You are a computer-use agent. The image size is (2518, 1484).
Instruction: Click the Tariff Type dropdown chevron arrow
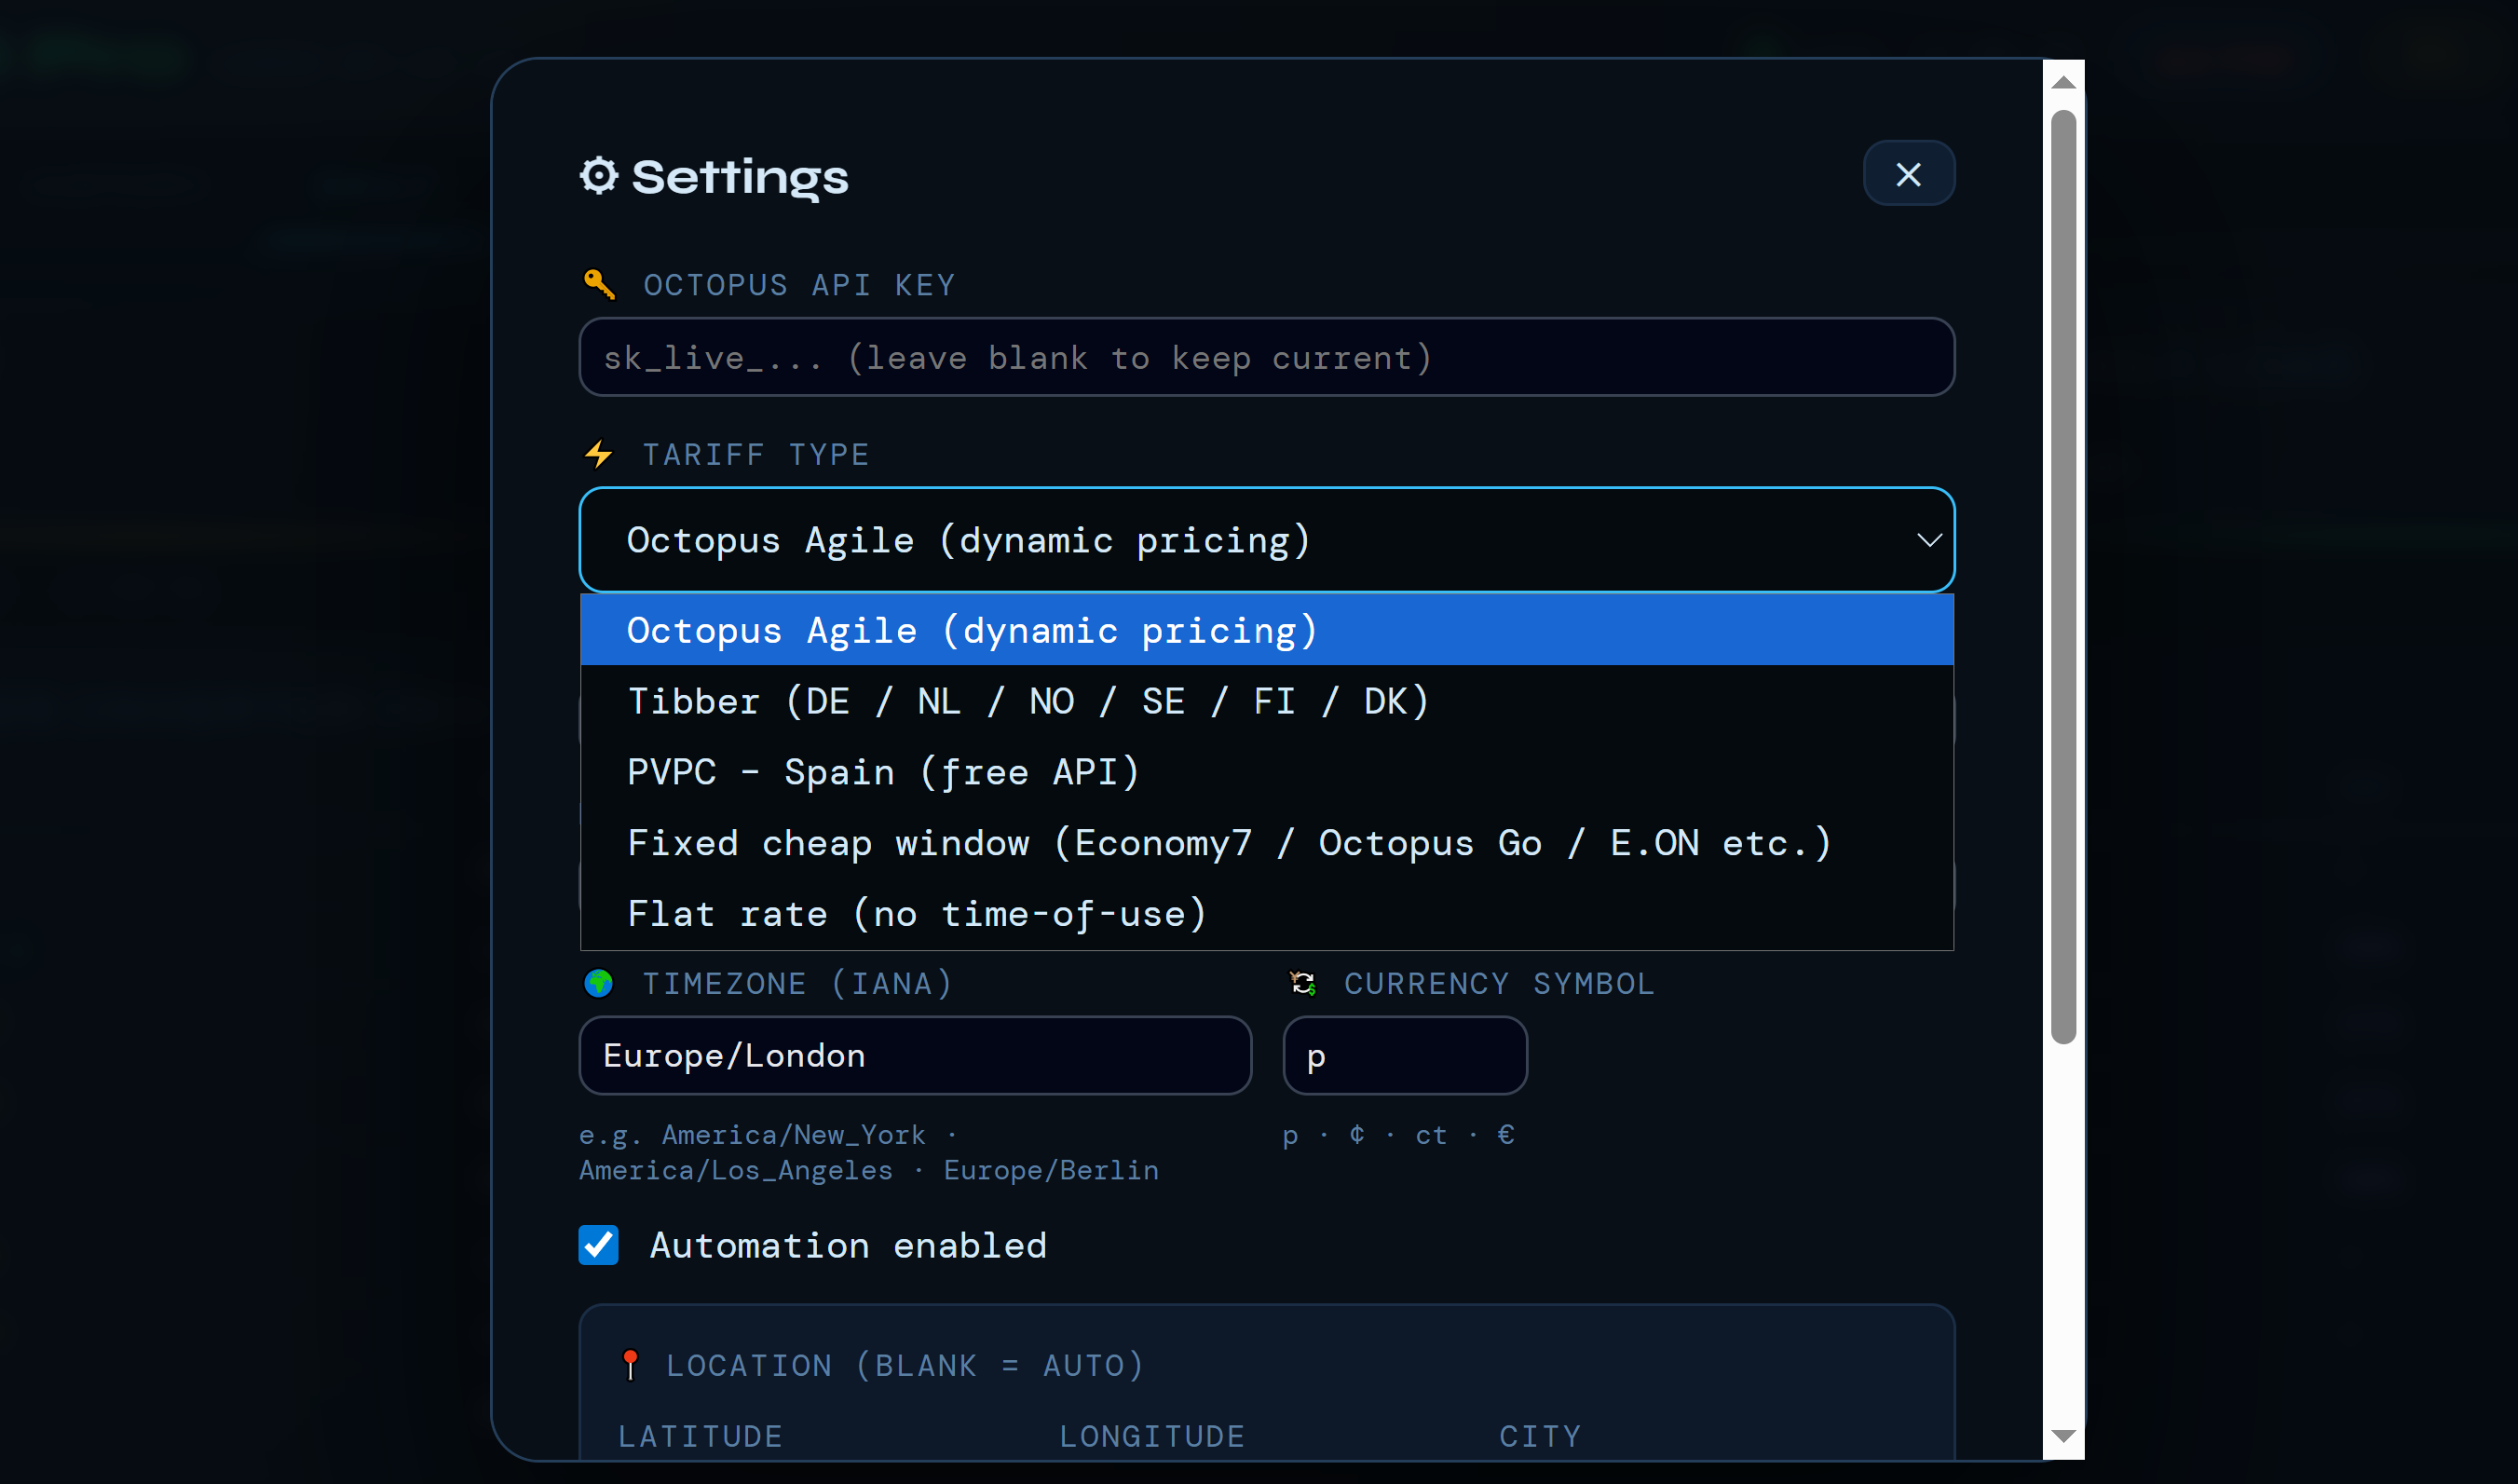coord(1928,540)
